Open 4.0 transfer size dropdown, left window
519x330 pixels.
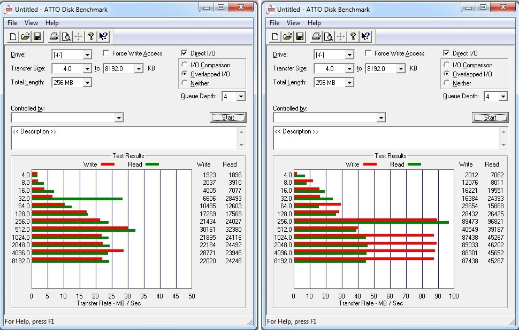(87, 69)
